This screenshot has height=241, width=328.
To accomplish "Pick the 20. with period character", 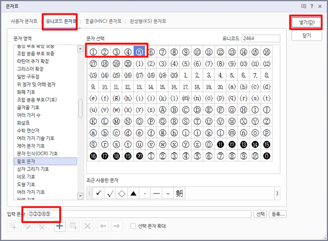I will [x=220, y=86].
